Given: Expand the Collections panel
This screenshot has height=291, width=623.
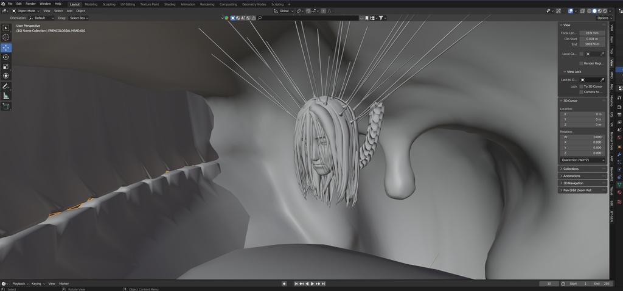Looking at the screenshot, I should [571, 169].
